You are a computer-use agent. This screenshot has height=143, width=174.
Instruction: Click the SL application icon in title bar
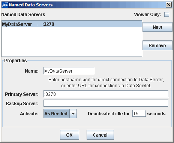pyautogui.click(x=5, y=5)
